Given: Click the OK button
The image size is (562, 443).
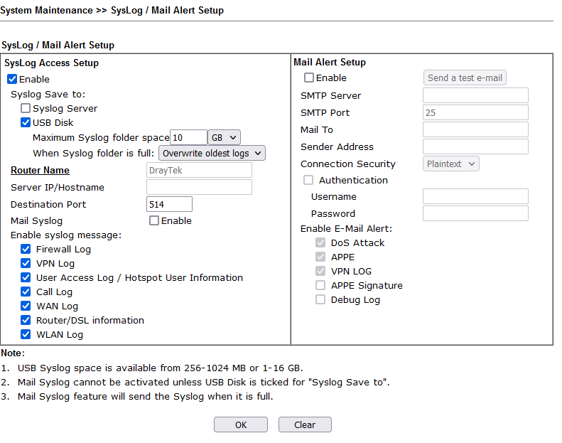Looking at the screenshot, I should tap(241, 425).
